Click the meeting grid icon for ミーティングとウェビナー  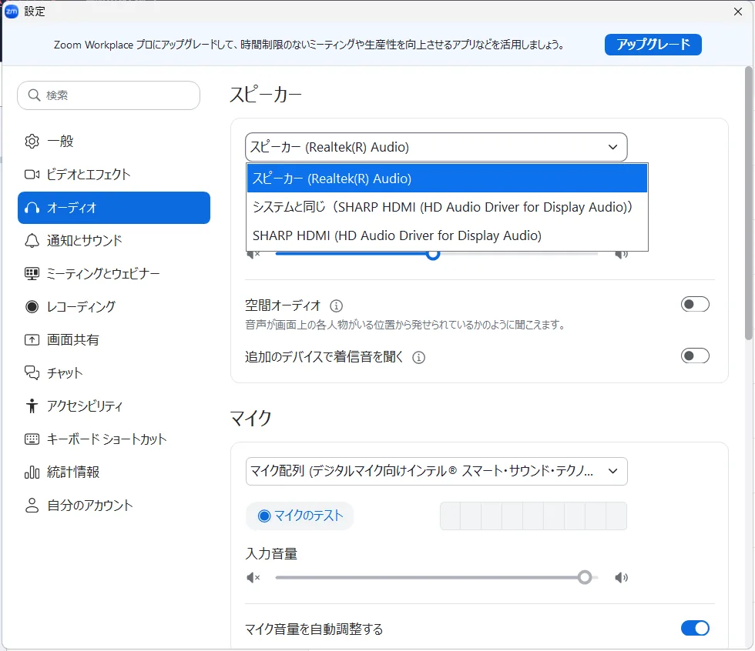[32, 274]
